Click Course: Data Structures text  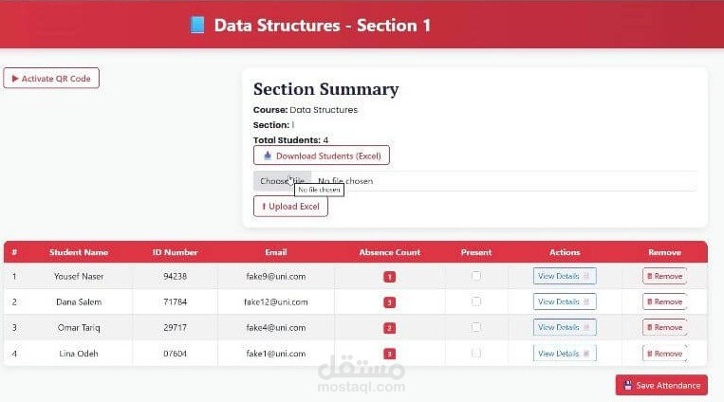click(306, 110)
